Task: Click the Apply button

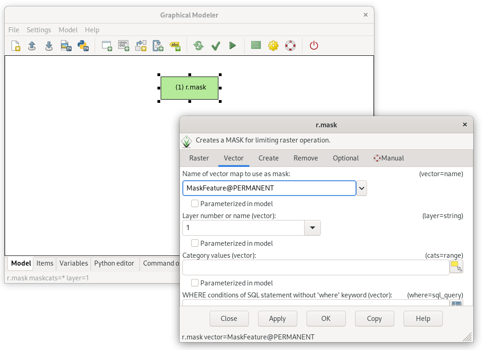Action: click(x=277, y=319)
